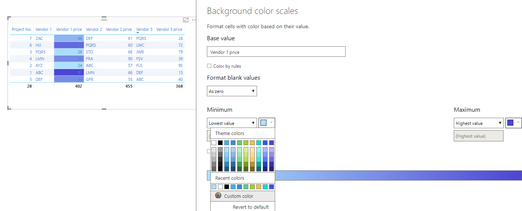Open the Format blank values As zero dropdown

pos(232,91)
